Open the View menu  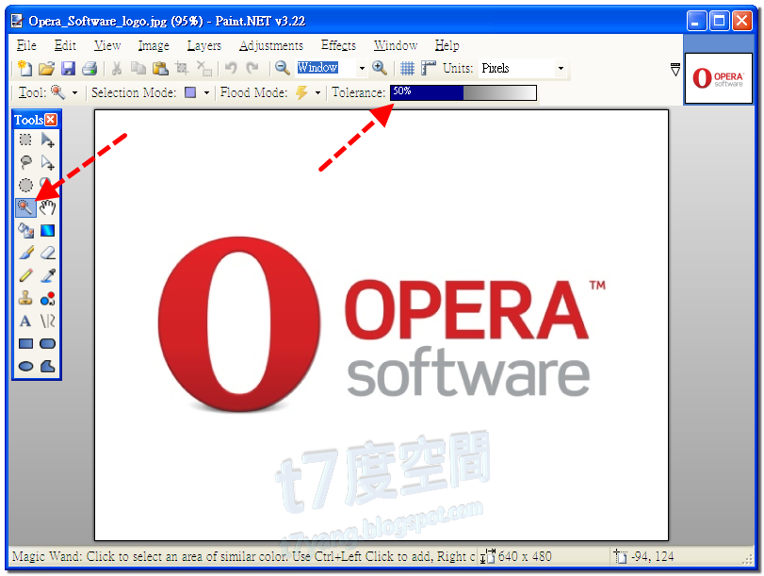click(107, 45)
